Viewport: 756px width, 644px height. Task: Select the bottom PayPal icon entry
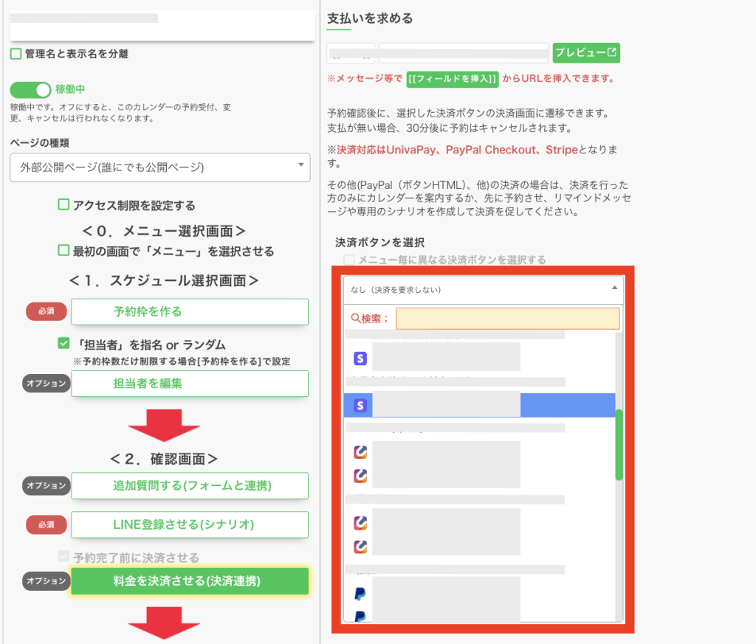tap(360, 616)
